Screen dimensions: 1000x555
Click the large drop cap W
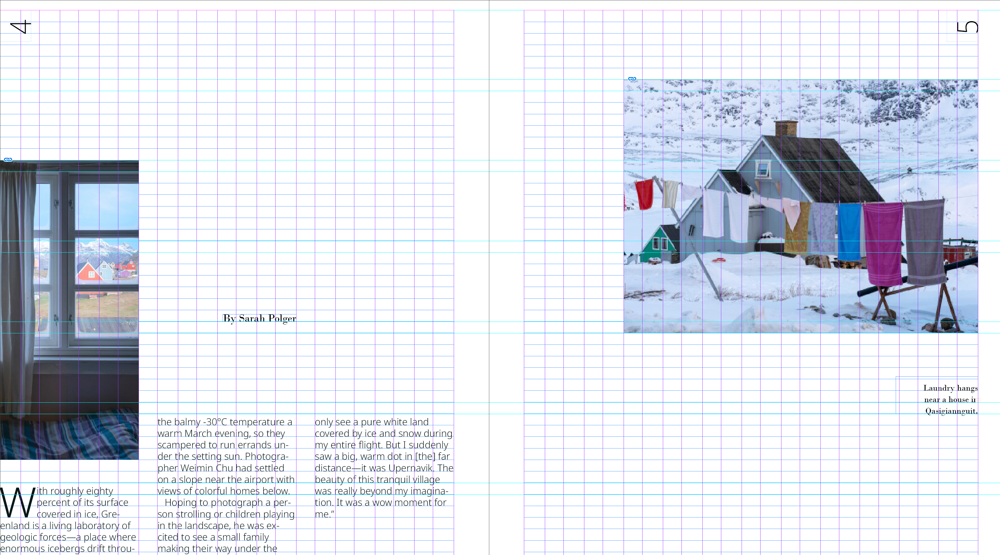[x=17, y=502]
